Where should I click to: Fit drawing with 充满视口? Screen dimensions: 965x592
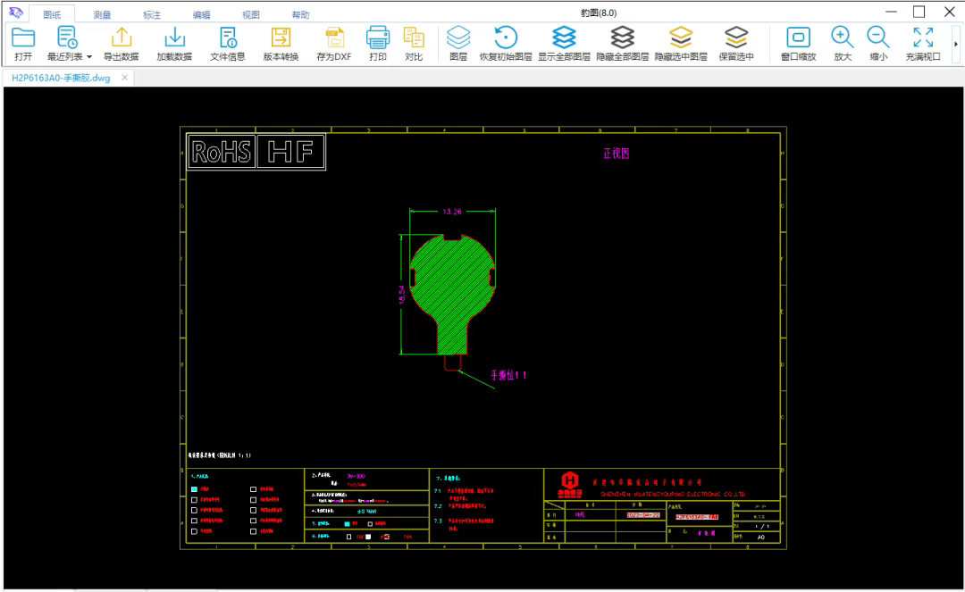[x=922, y=44]
